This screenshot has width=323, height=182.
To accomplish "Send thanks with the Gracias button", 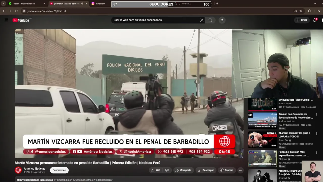I will (x=227, y=170).
